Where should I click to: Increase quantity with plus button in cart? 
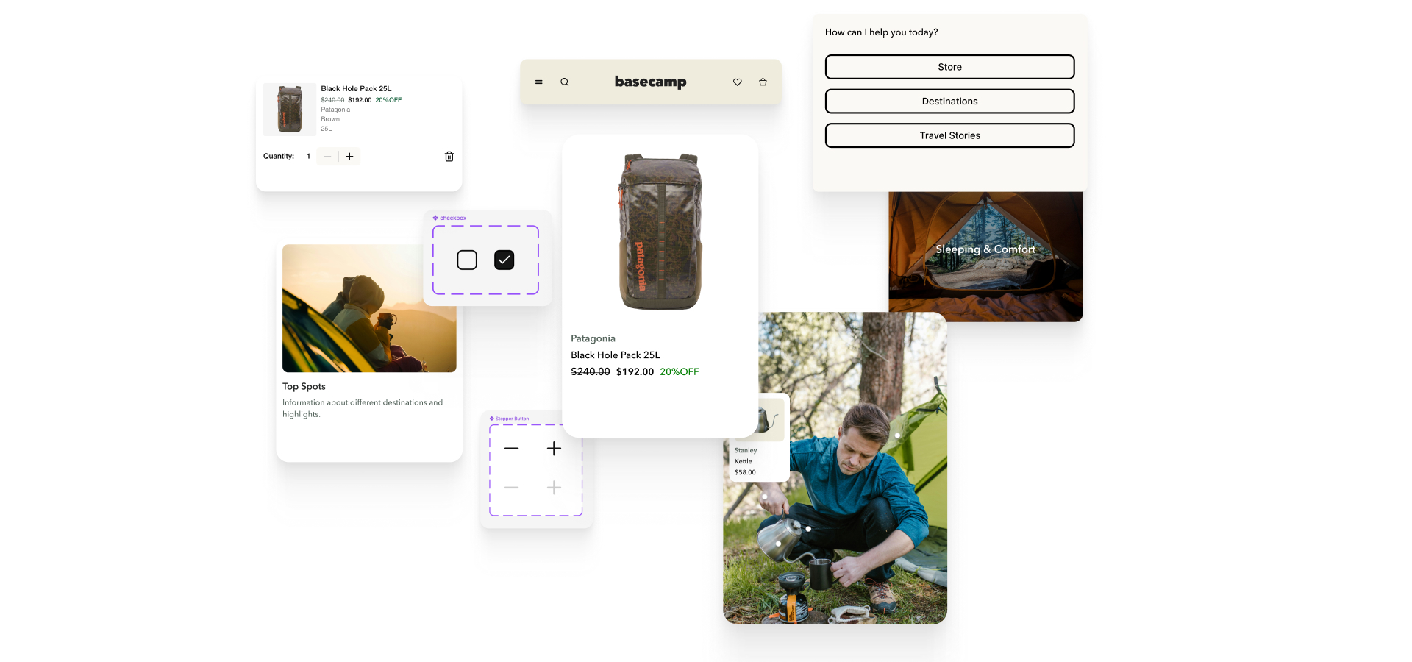350,157
